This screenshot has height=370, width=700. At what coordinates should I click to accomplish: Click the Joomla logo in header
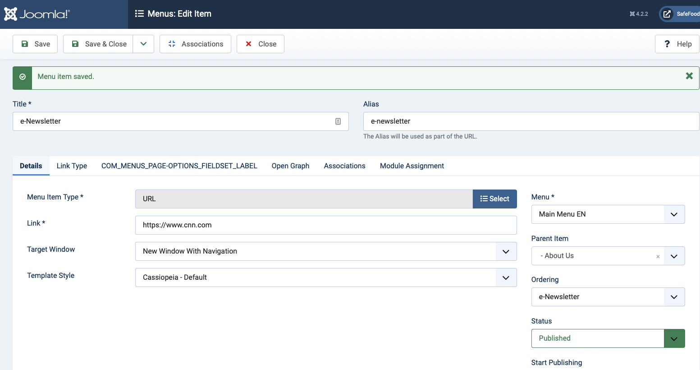tap(37, 14)
